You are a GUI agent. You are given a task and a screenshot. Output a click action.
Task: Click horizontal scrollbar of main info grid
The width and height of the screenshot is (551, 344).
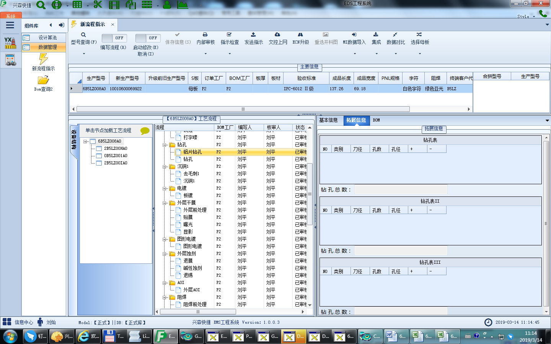[x=243, y=109]
